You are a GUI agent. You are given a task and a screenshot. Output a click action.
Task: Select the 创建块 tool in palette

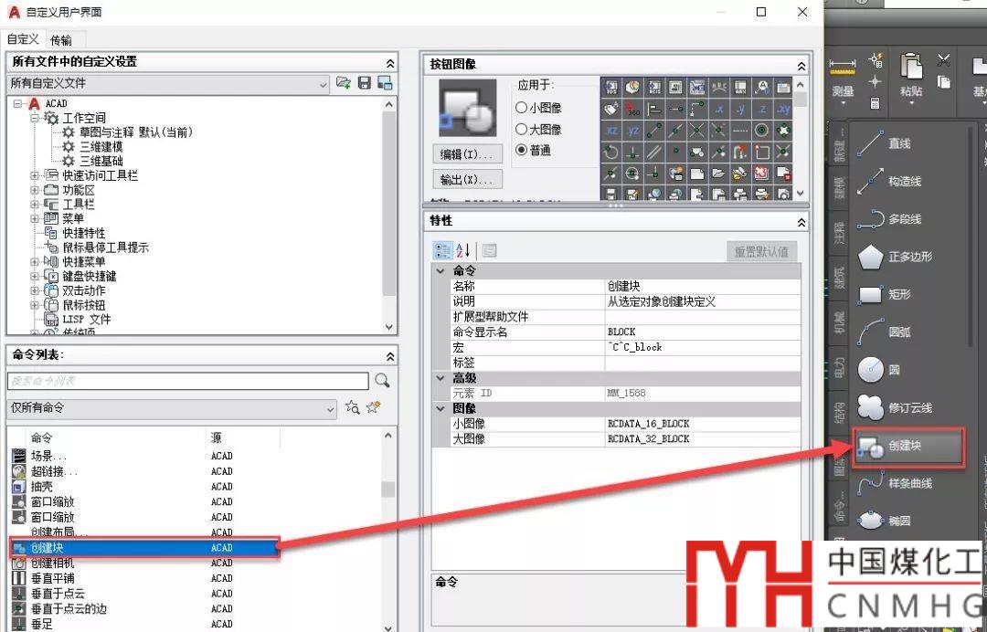tap(908, 447)
